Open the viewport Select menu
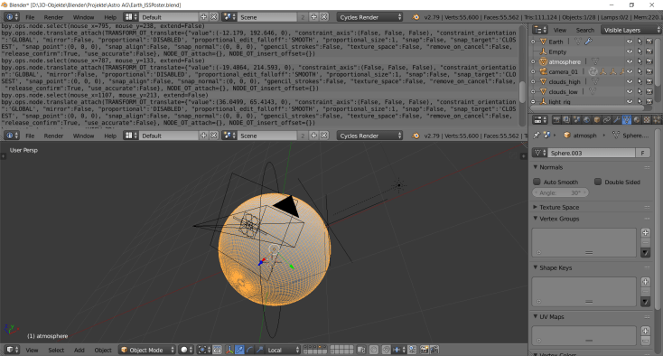Viewport: 663px width, 356px height. click(x=56, y=350)
